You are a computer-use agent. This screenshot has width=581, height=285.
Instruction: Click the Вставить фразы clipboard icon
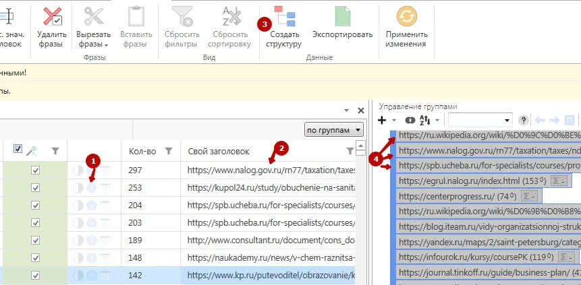[x=136, y=17]
